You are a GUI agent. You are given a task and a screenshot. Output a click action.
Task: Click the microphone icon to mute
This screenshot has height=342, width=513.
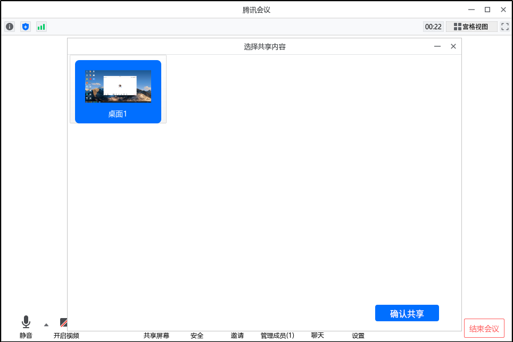(26, 321)
